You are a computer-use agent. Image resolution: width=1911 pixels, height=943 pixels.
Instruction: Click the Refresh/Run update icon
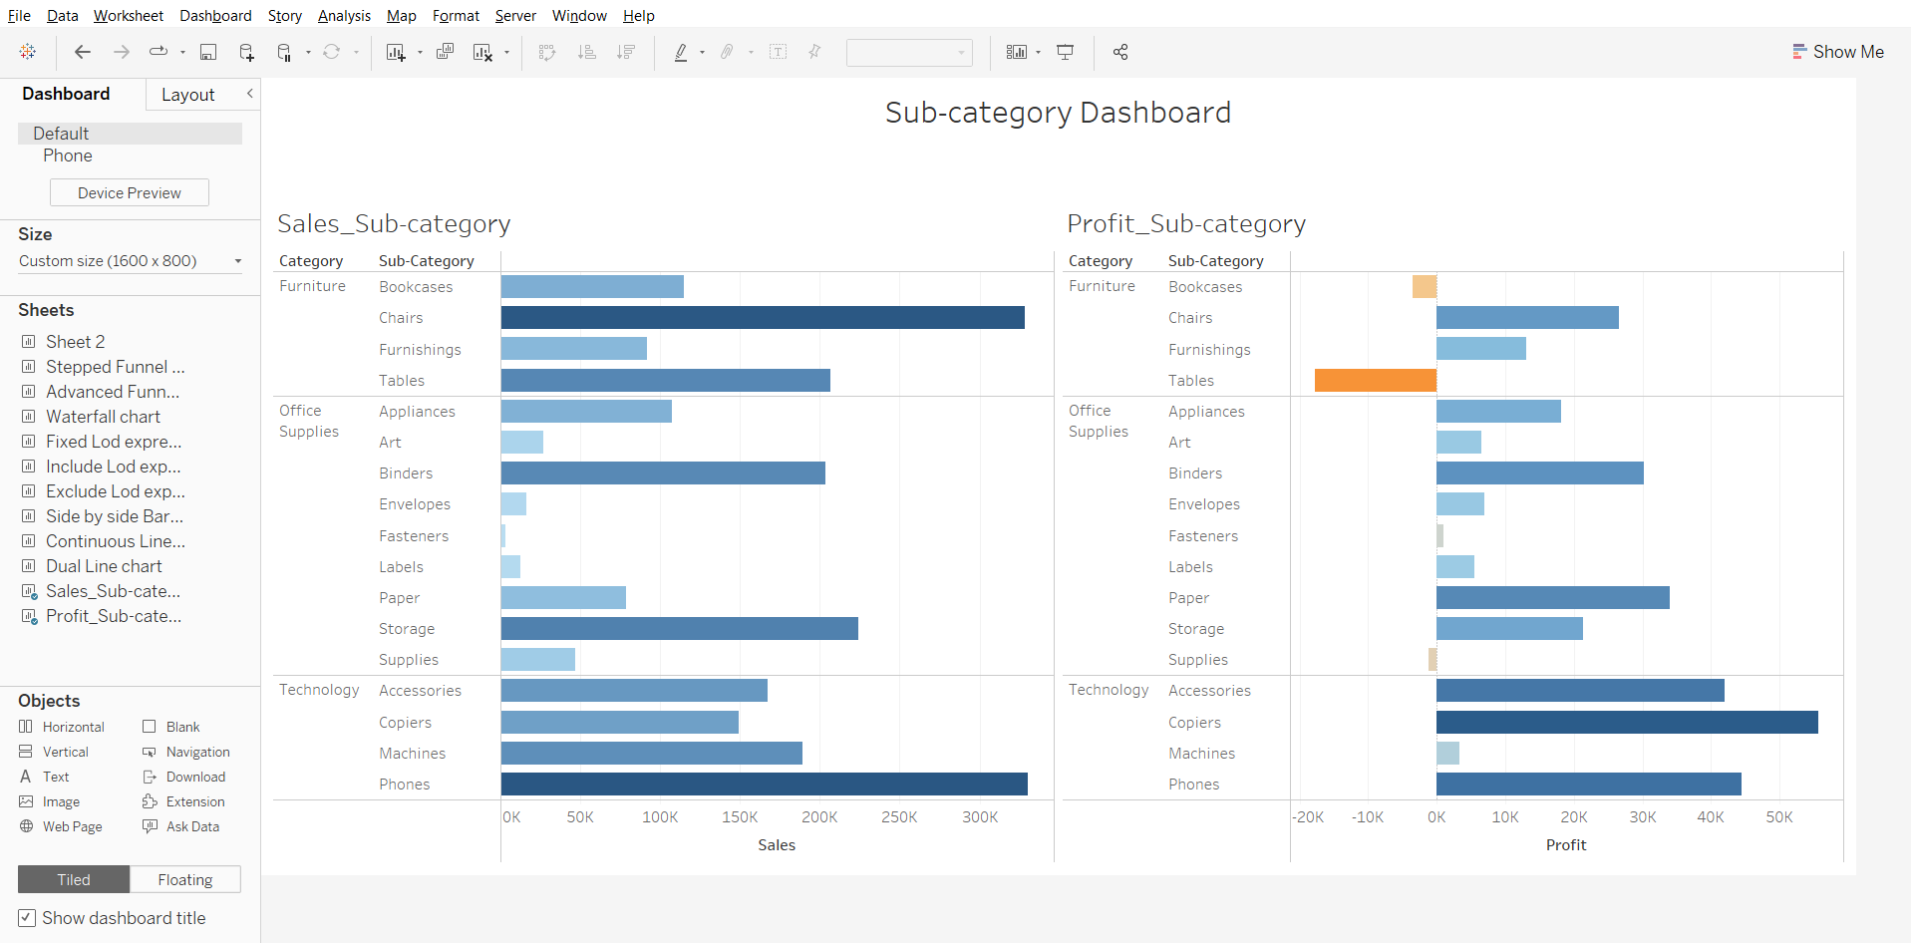(x=332, y=52)
